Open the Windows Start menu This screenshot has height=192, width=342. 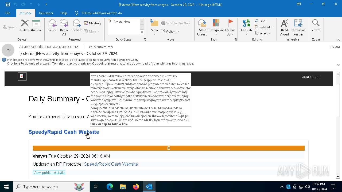tap(6, 187)
